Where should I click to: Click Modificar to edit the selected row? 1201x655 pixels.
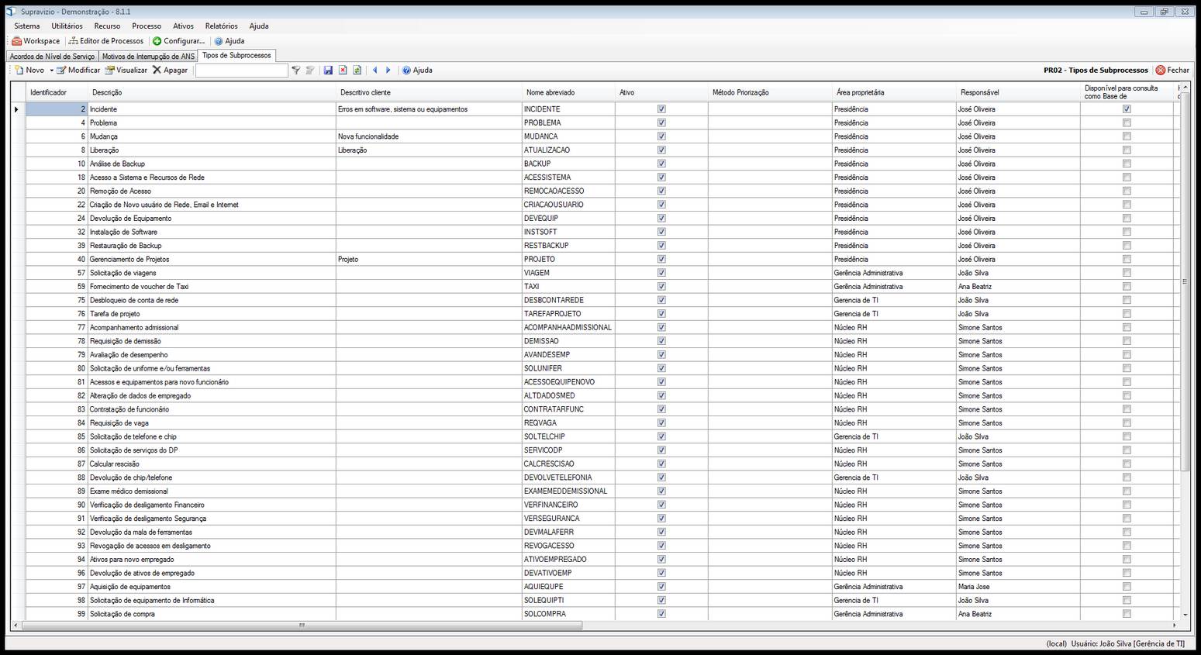(78, 70)
